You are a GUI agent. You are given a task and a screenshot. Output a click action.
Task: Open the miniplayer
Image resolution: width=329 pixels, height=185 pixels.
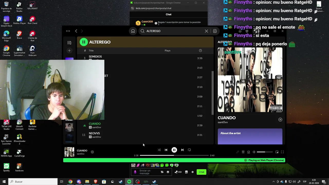(277, 152)
